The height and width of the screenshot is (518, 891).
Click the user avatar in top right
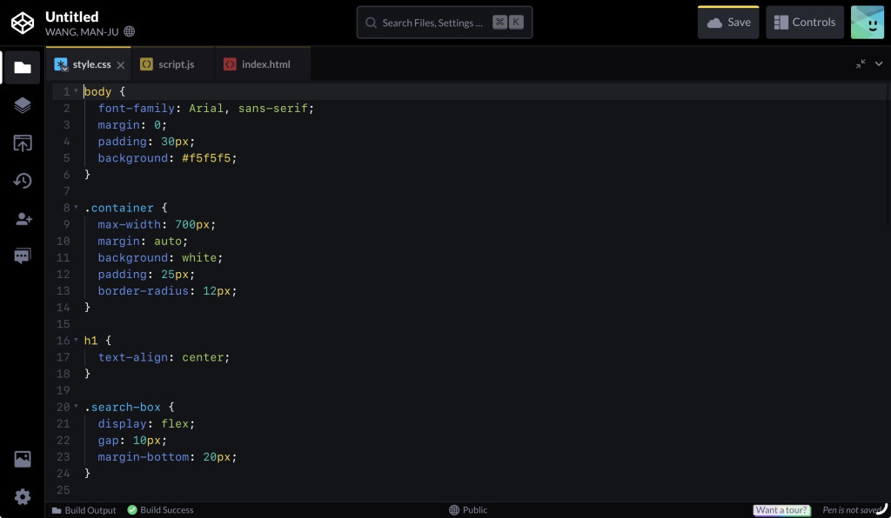[868, 23]
